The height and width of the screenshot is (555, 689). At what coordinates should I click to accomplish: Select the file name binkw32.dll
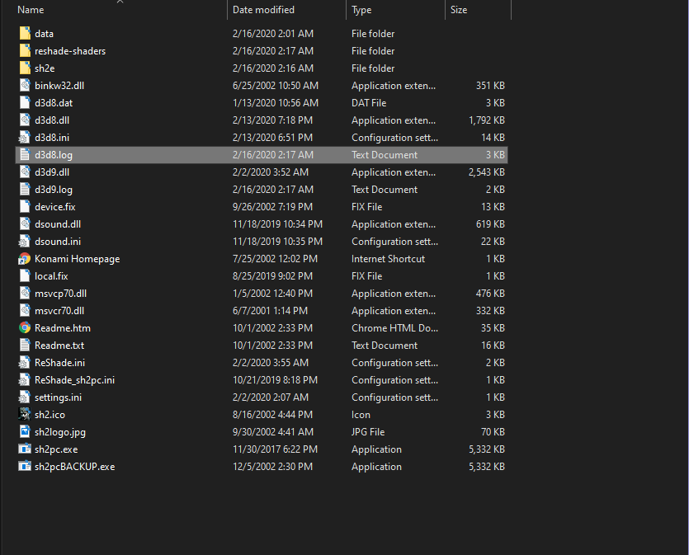[x=59, y=86]
